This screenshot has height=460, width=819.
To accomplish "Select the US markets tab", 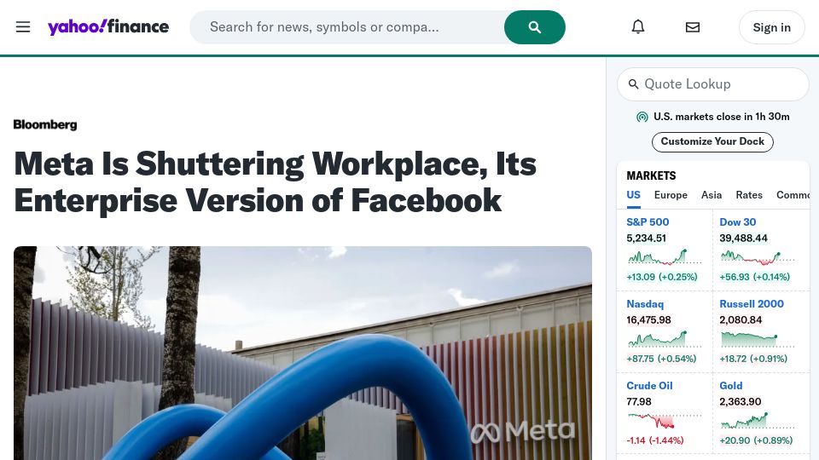I will [633, 195].
